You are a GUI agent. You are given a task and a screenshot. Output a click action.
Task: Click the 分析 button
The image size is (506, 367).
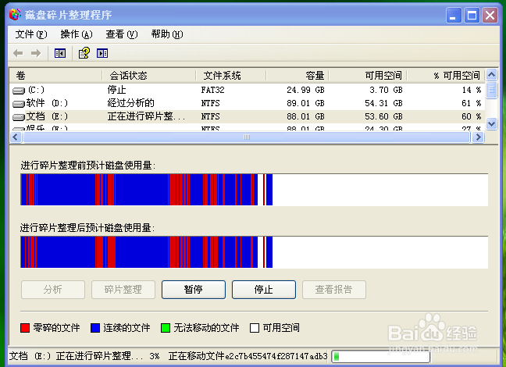pos(53,290)
